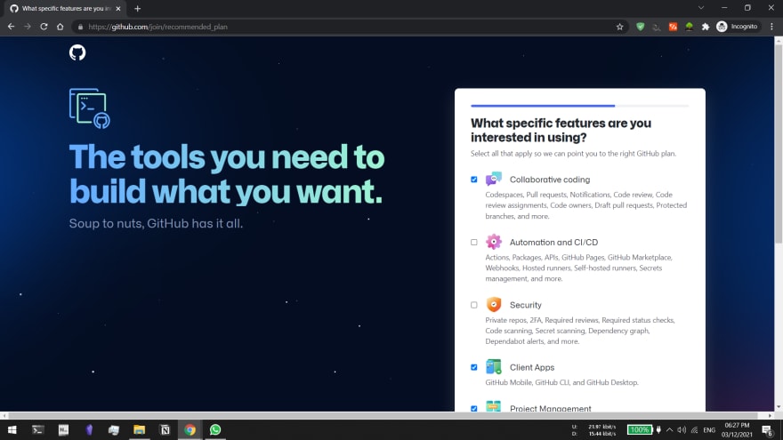Bookmark this page with the star icon
Viewport: 783px width, 440px height.
click(619, 27)
